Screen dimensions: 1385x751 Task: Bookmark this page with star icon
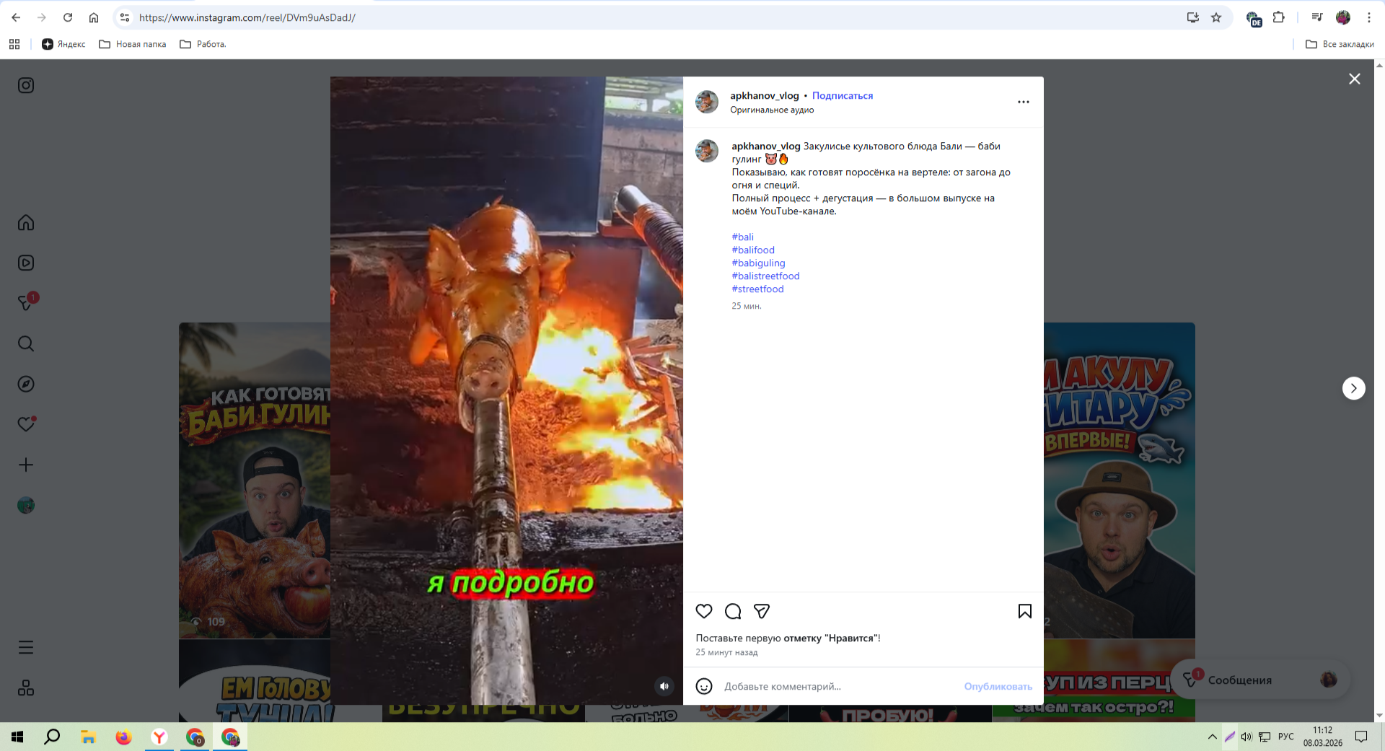coord(1216,17)
